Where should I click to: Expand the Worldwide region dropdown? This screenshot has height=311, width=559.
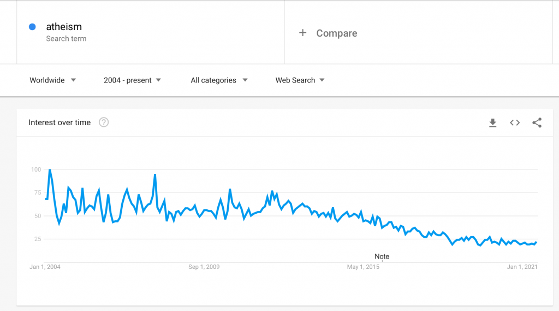pos(53,80)
